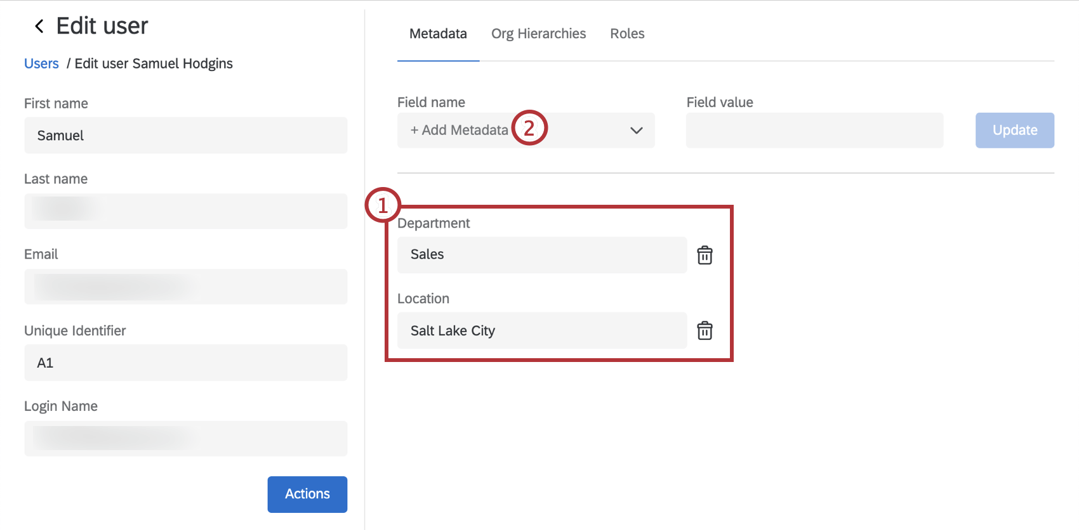
Task: Click the empty Field value input
Action: point(814,131)
